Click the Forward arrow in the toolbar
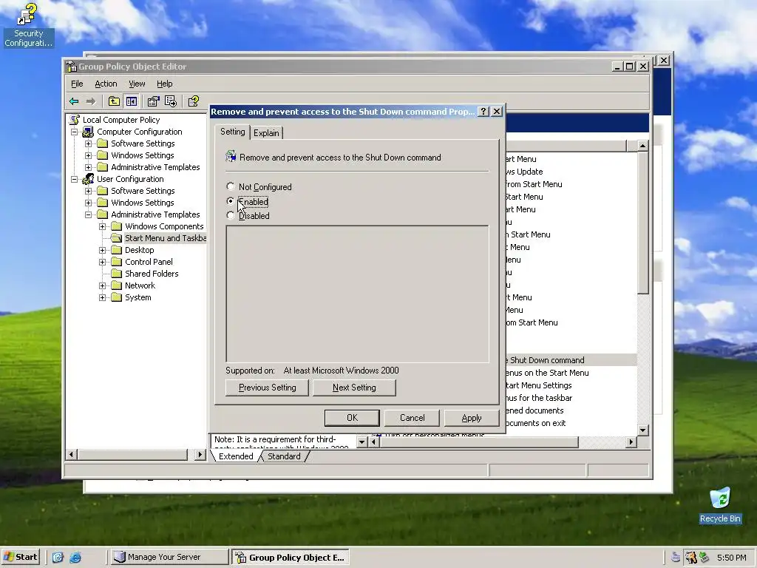The height and width of the screenshot is (568, 757). point(91,101)
